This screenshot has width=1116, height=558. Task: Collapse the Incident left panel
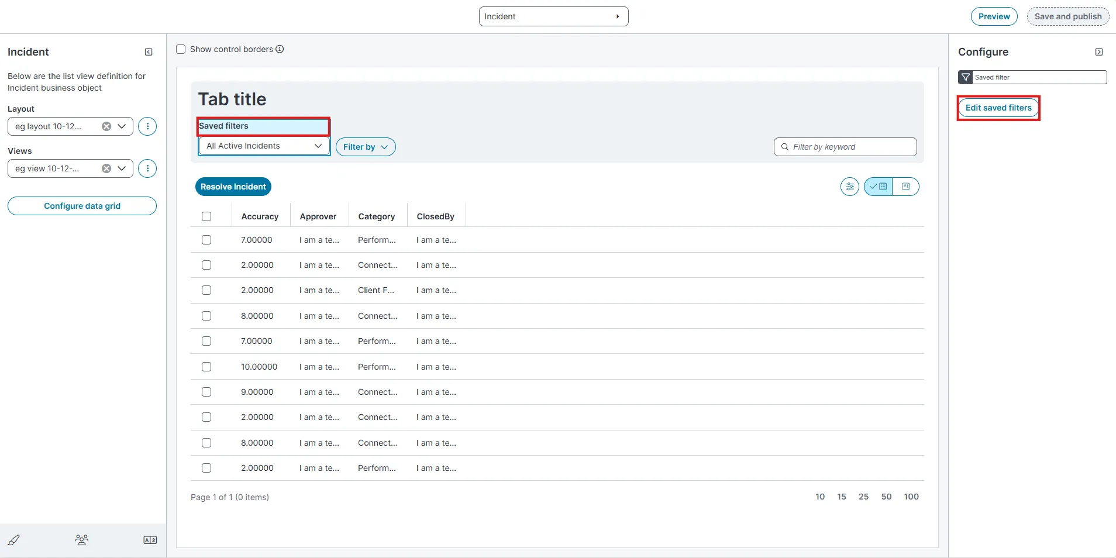tap(149, 52)
